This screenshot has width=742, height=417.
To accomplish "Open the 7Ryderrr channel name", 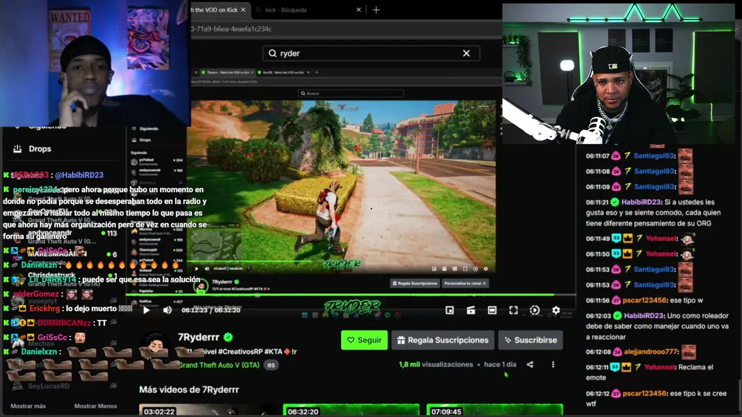I will pyautogui.click(x=198, y=337).
